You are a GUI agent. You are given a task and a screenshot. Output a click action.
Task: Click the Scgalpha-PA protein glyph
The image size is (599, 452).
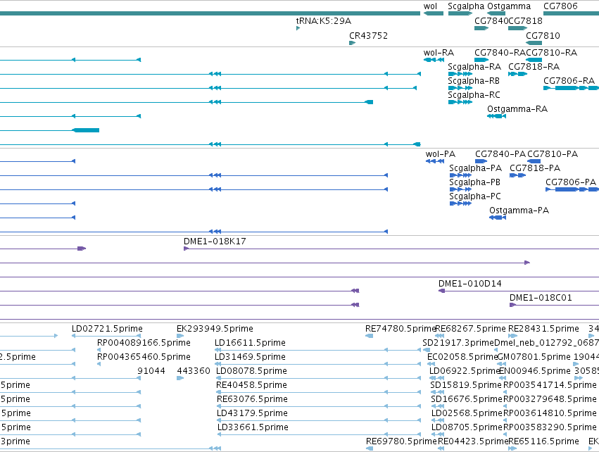coord(461,175)
